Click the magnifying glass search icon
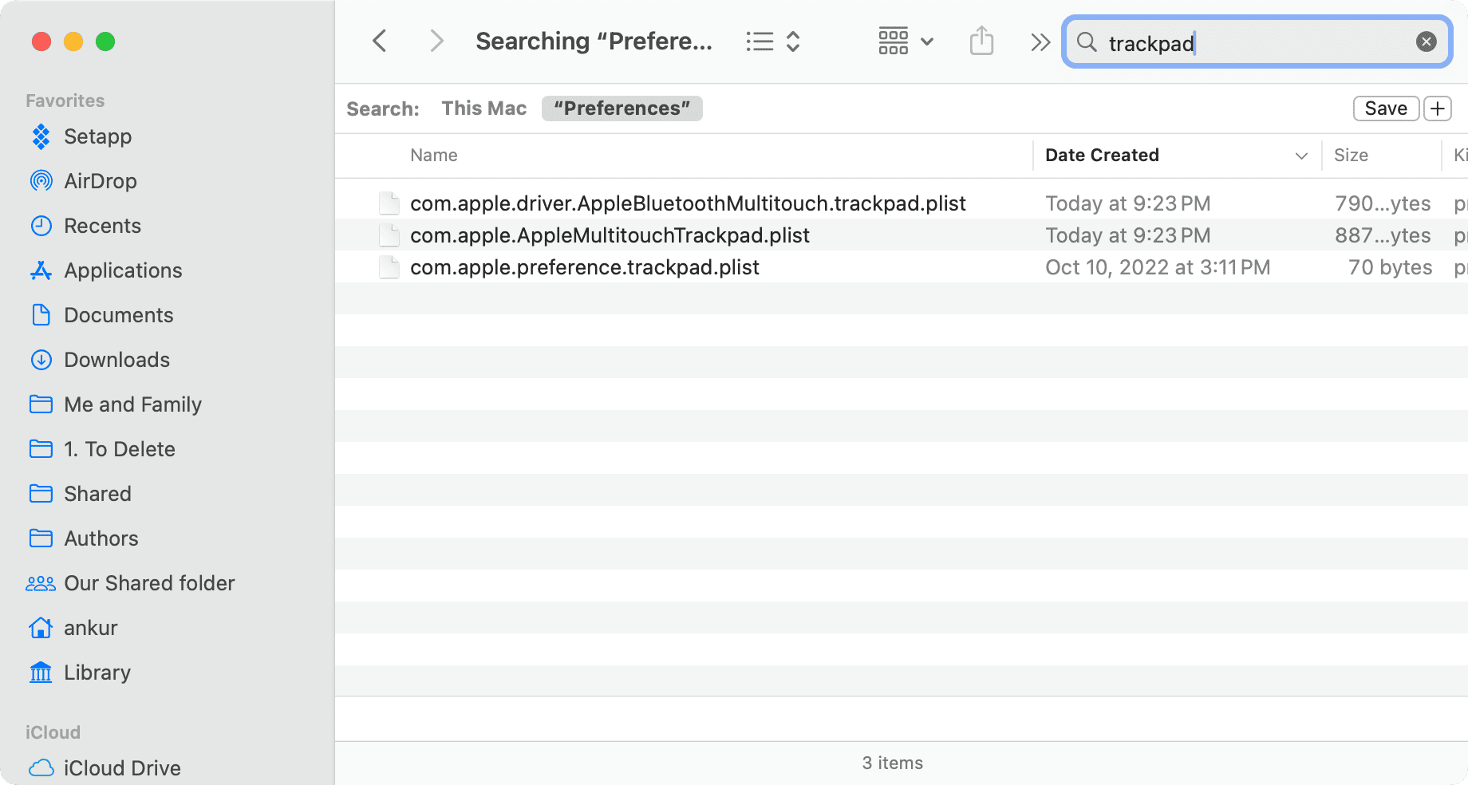Screen dimensions: 1468x785 [x=1087, y=42]
